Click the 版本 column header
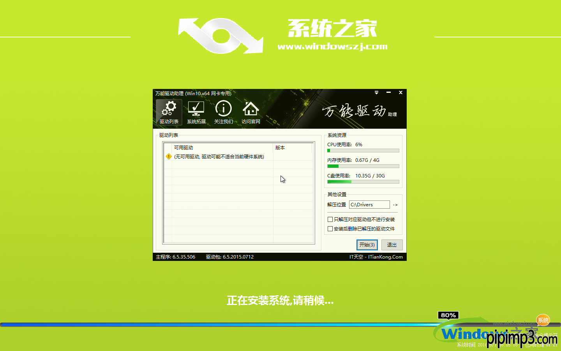561x351 pixels. 293,147
